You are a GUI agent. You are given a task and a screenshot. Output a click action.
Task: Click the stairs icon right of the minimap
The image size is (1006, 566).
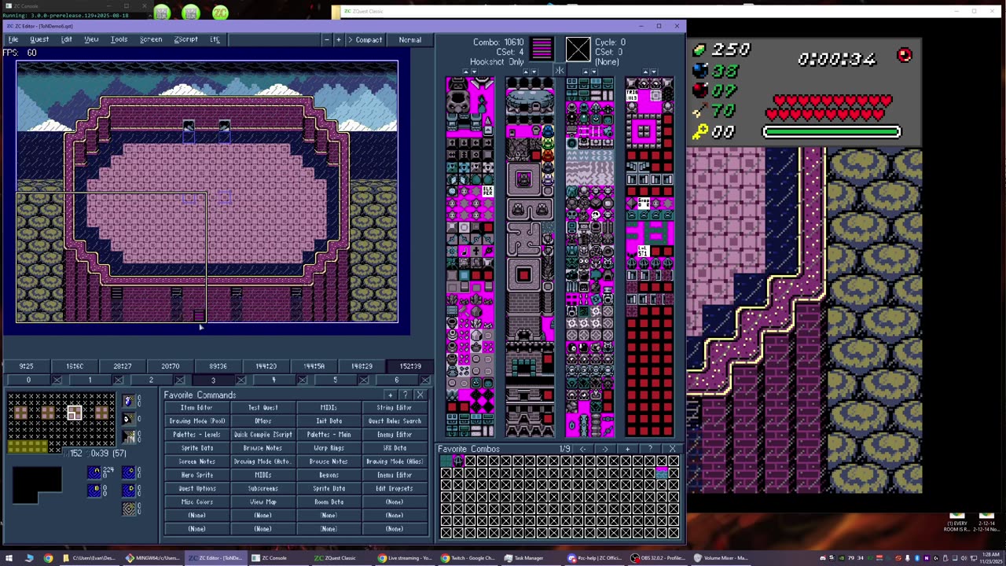pos(128,436)
